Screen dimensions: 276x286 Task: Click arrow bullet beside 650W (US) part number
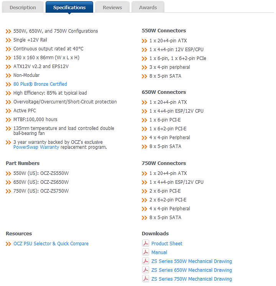coord(8,183)
